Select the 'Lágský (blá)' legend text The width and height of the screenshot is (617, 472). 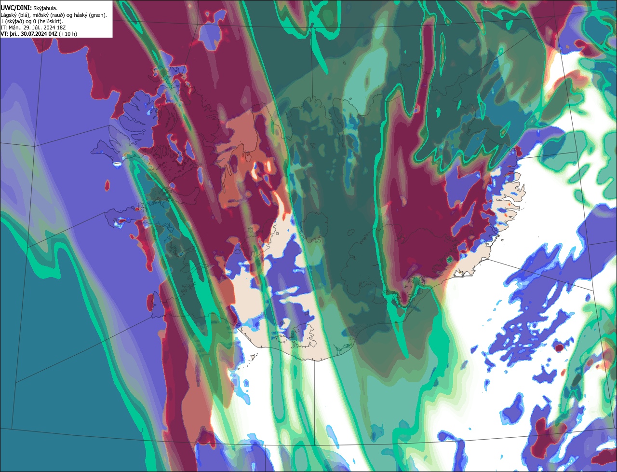coord(15,15)
